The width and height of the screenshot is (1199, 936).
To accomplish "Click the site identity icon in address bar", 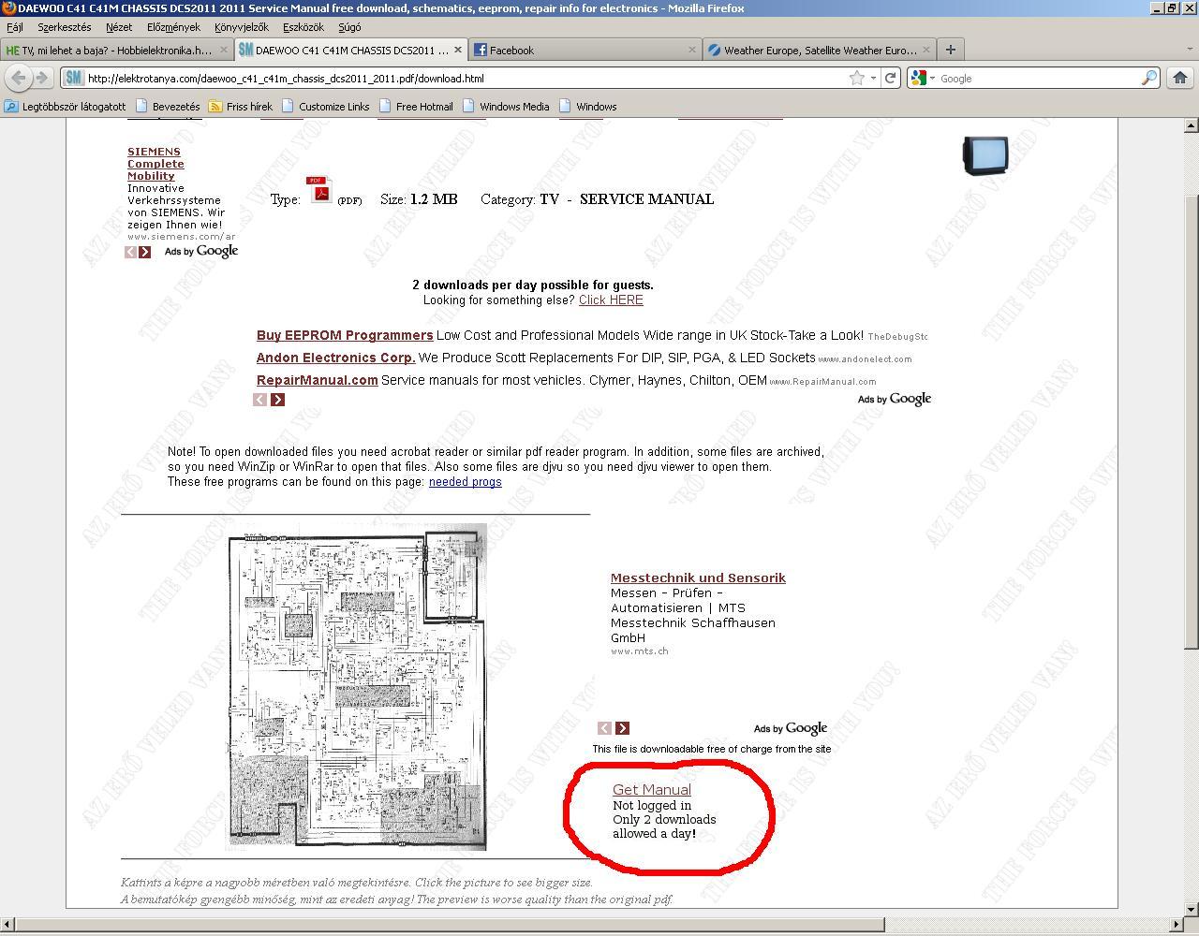I will pyautogui.click(x=74, y=79).
